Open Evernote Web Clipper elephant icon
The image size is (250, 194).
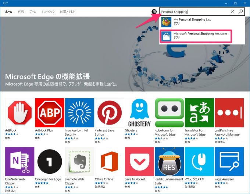tap(79, 162)
